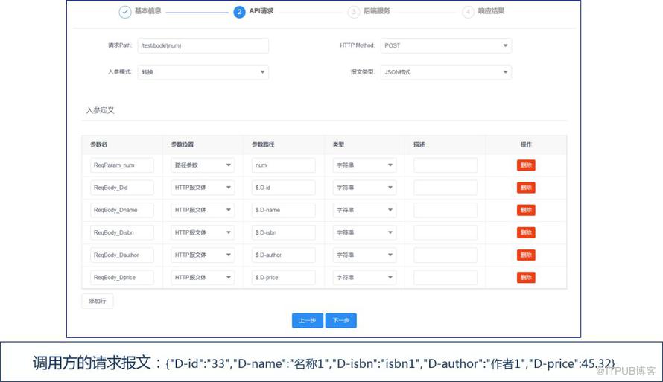The height and width of the screenshot is (382, 663).
Task: Open the HTTP报文体 dropdown in ReqBody_Dname row
Action: tap(203, 210)
